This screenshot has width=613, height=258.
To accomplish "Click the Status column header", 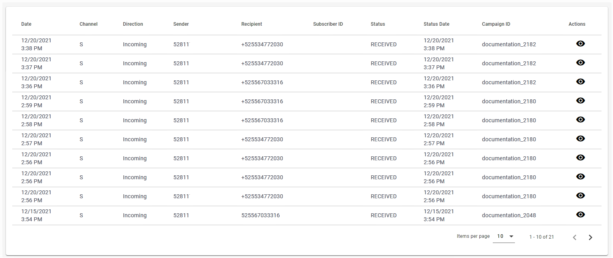I will click(378, 24).
